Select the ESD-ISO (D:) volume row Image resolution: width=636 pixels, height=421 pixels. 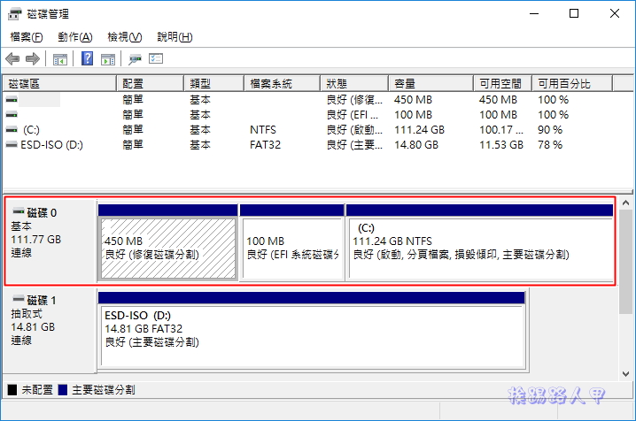click(51, 144)
